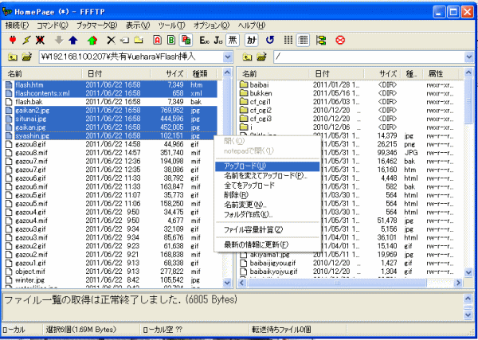This screenshot has width=478, height=340.
Task: Expand the local path dropdown
Action: [227, 57]
